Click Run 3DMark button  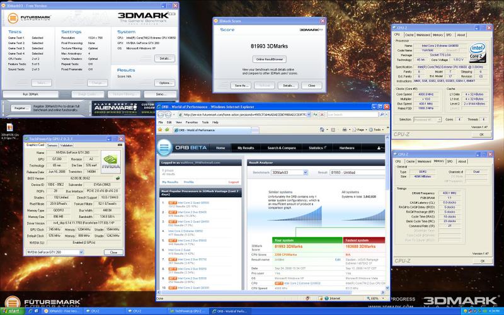30,94
